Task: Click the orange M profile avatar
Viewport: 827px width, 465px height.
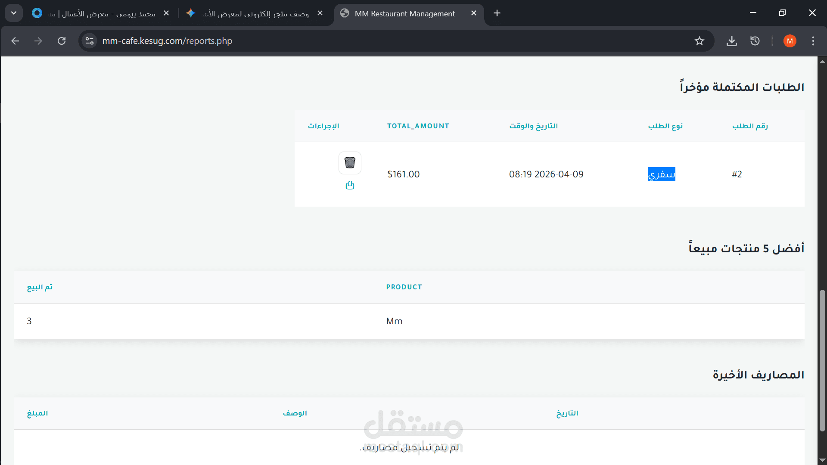Action: (790, 41)
